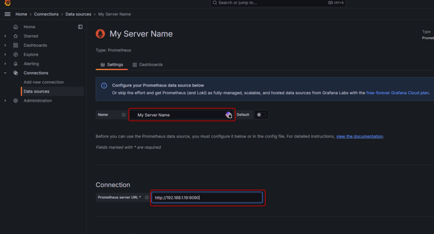The height and width of the screenshot is (234, 434).
Task: Go to Home breadcrumb
Action: [21, 14]
